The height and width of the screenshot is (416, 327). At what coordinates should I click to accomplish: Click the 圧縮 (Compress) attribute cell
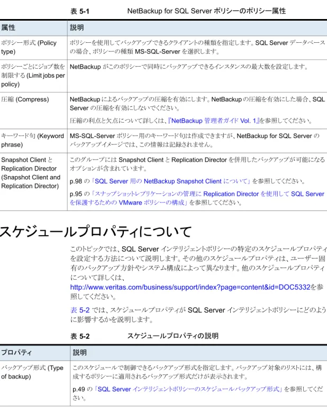tap(33, 110)
